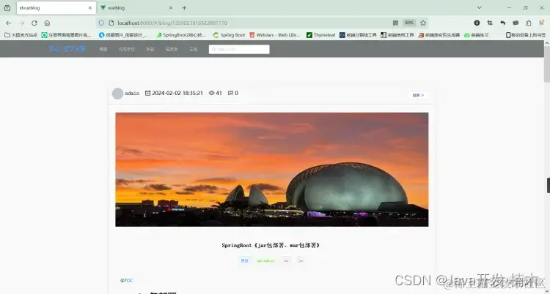Open the first navbar menu item after the logo

103,49
